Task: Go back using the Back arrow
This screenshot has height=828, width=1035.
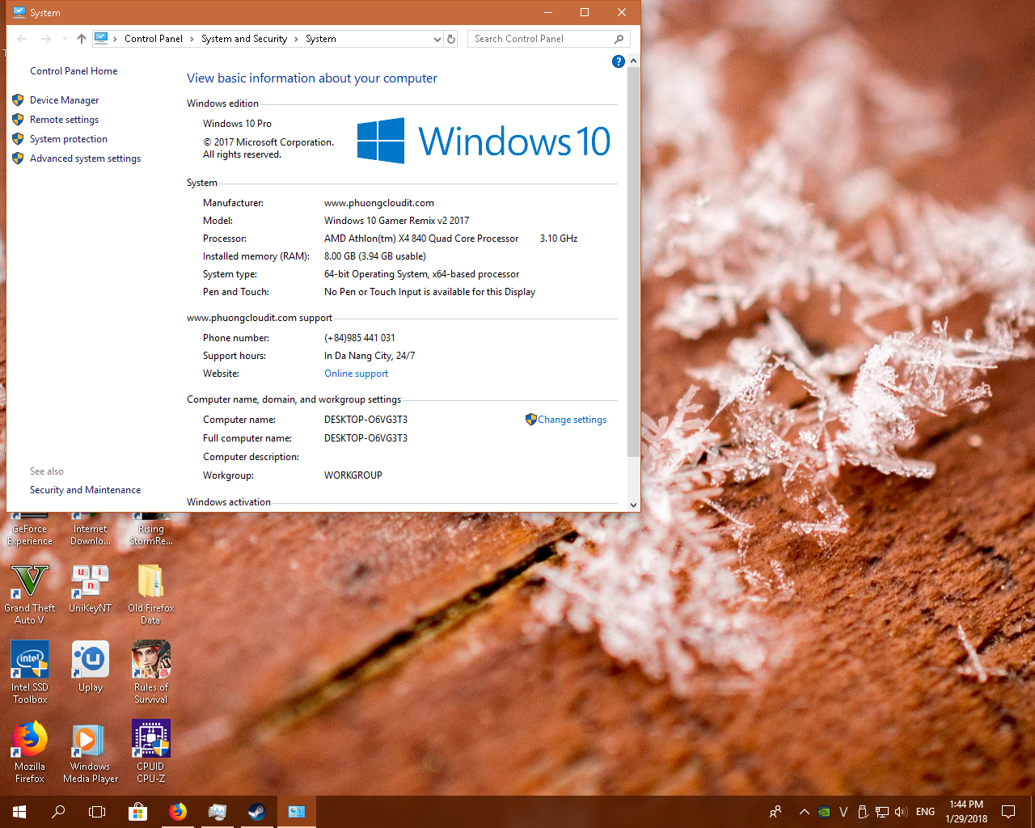Action: tap(23, 39)
